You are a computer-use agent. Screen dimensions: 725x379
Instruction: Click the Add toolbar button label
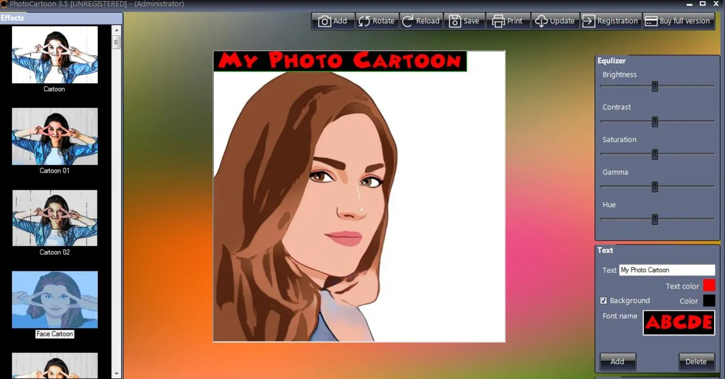(340, 21)
